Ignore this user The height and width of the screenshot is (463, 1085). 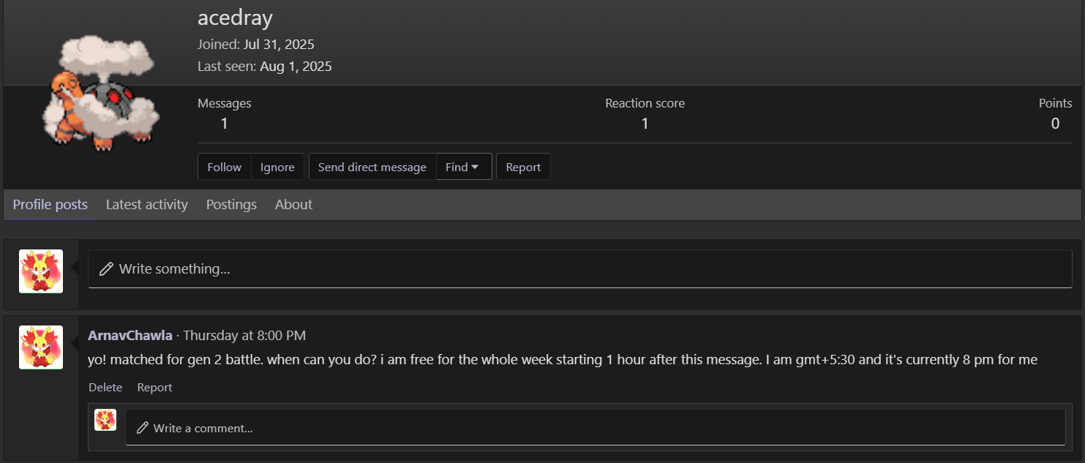click(277, 167)
